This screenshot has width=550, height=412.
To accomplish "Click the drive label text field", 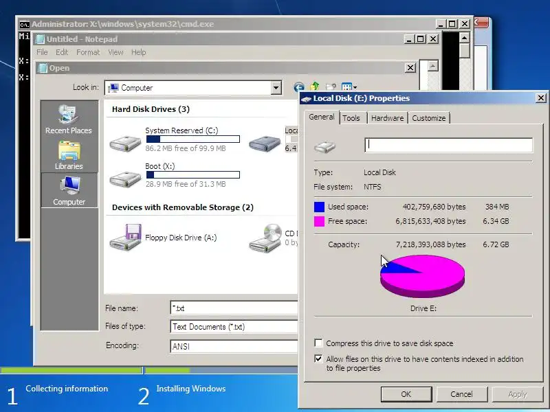I will [449, 145].
